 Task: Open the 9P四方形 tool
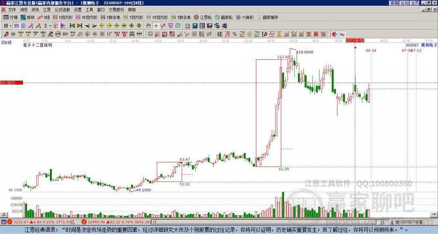(86, 17)
